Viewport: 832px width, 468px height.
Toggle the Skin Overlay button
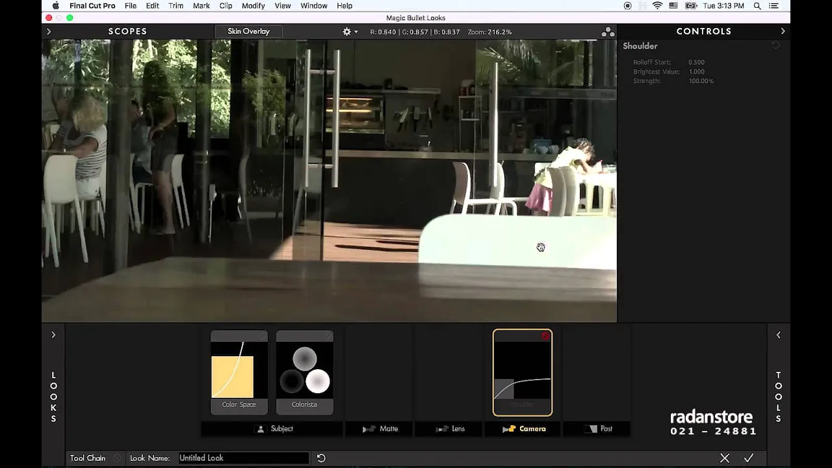[x=248, y=31]
